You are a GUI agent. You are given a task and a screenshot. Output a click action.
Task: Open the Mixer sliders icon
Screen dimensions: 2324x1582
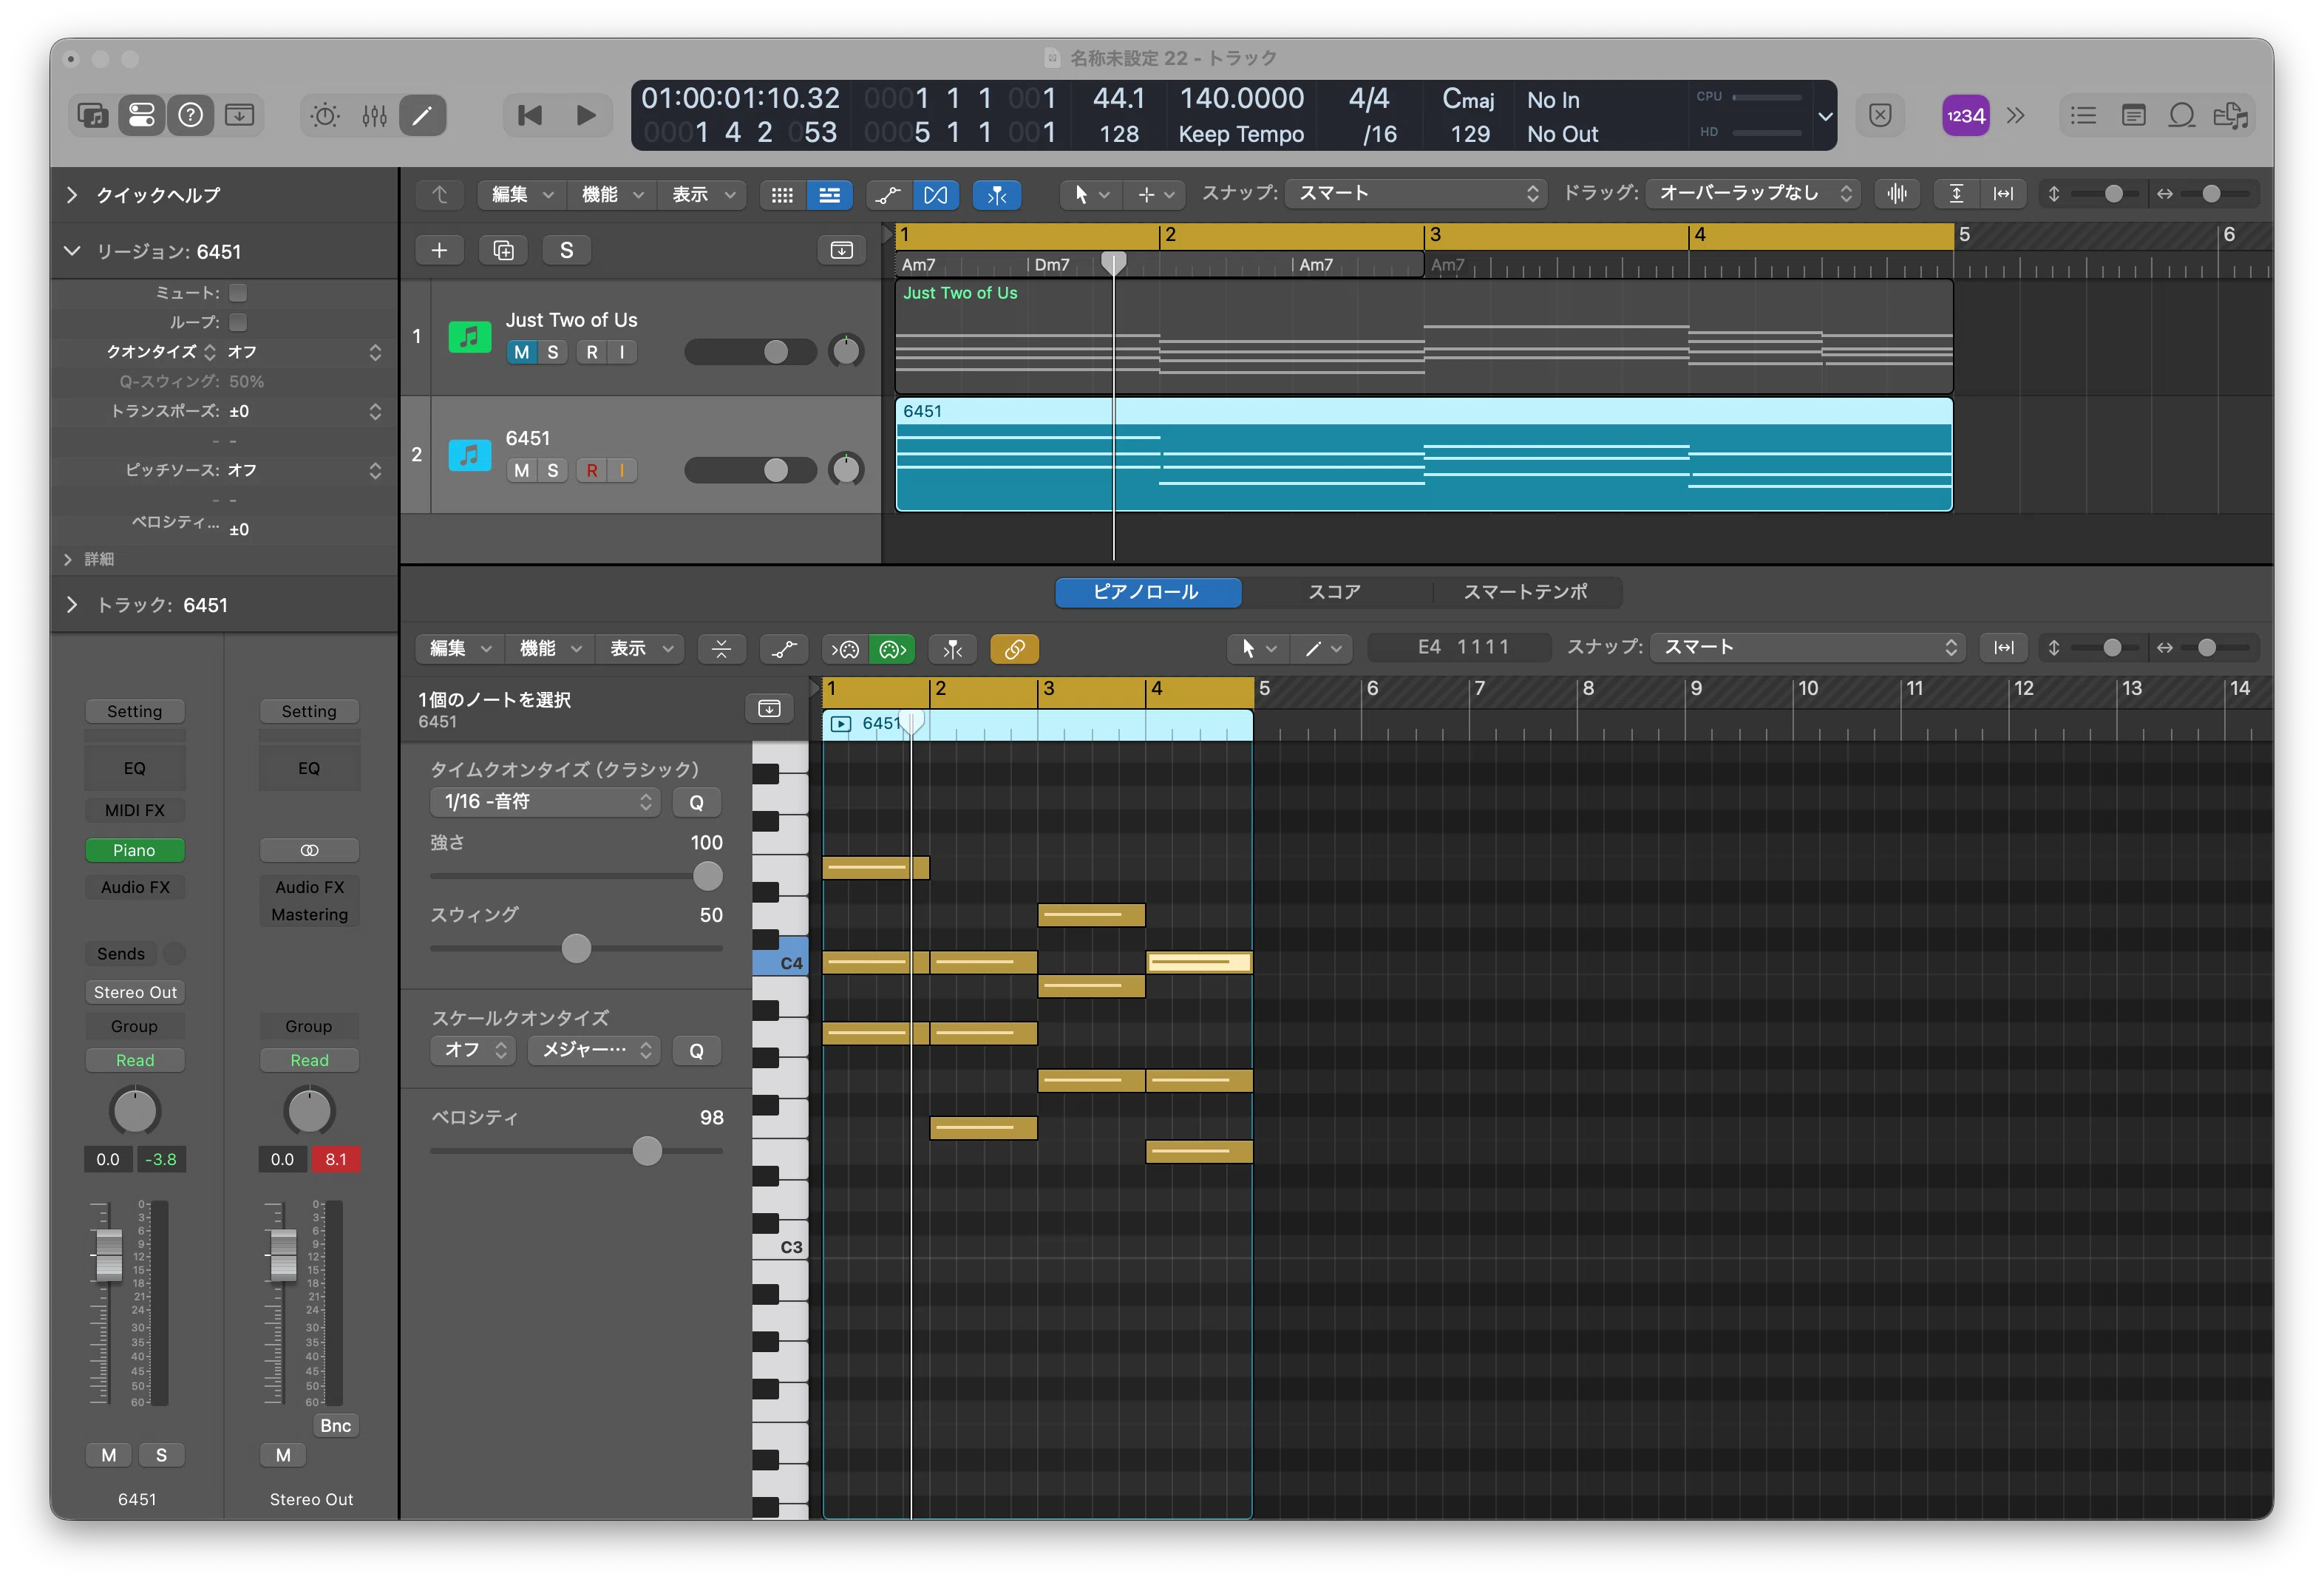click(x=374, y=115)
